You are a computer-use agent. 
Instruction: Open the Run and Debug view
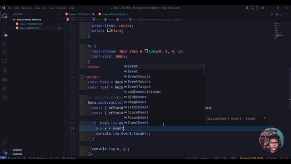point(5,43)
